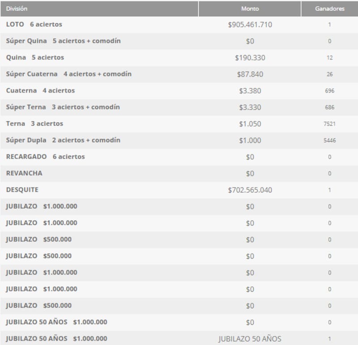358x345 pixels.
Task: Click the $905.461.710 prize amount
Action: click(x=251, y=24)
